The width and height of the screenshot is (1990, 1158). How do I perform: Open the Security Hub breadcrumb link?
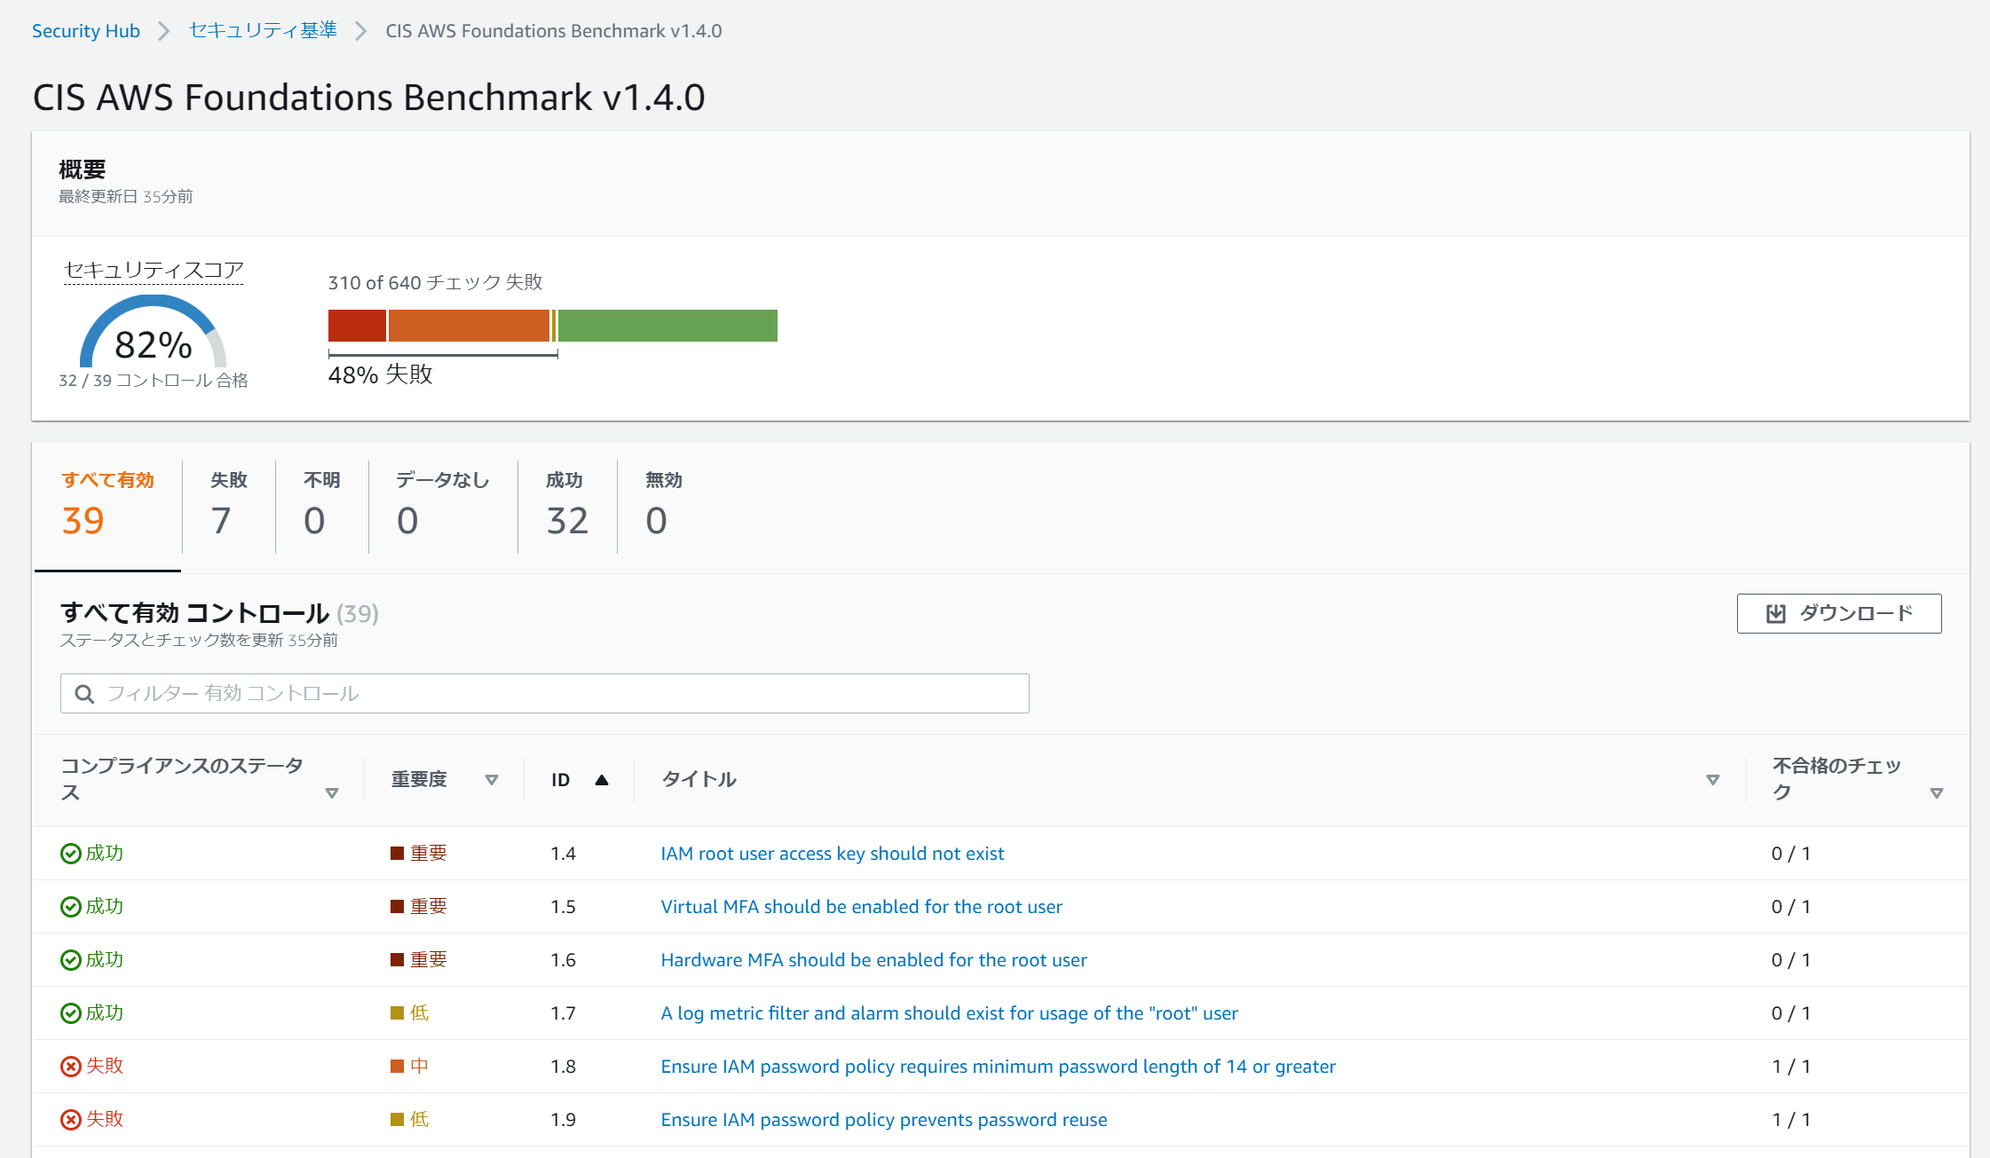point(86,31)
